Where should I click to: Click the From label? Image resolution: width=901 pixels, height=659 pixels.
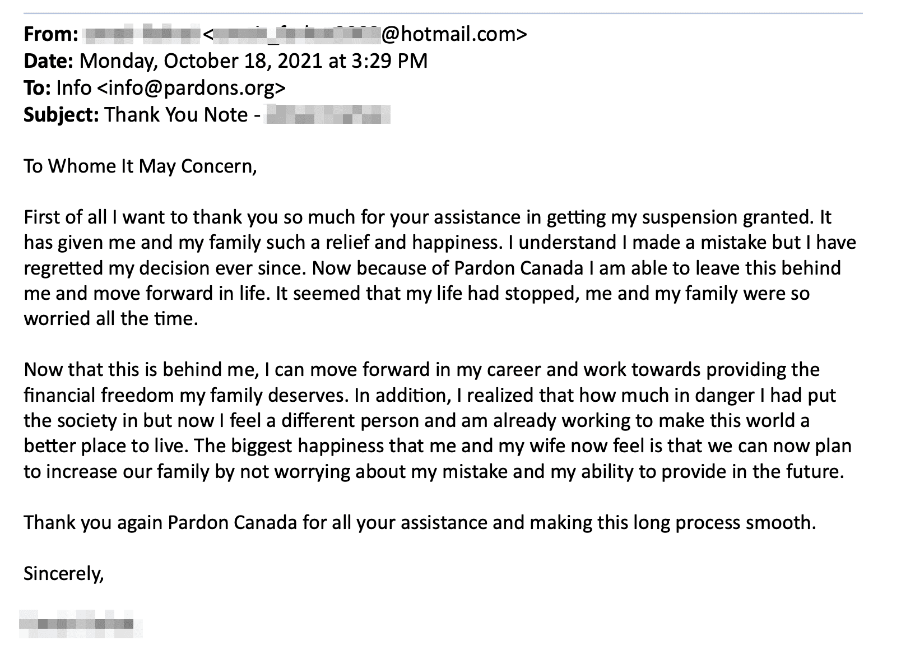[x=50, y=35]
